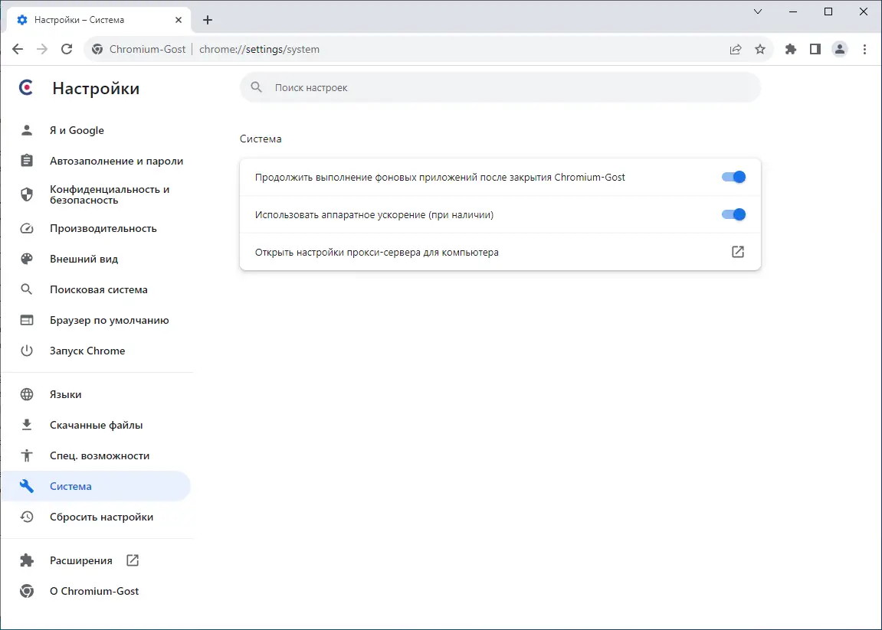882x630 pixels.
Task: Open a new tab with plus button
Action: pos(208,20)
